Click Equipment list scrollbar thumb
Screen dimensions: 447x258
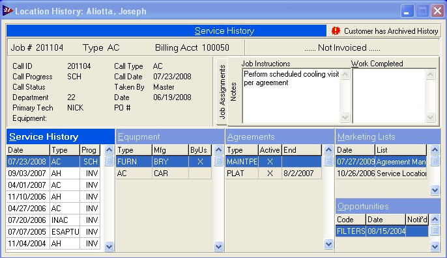218,161
